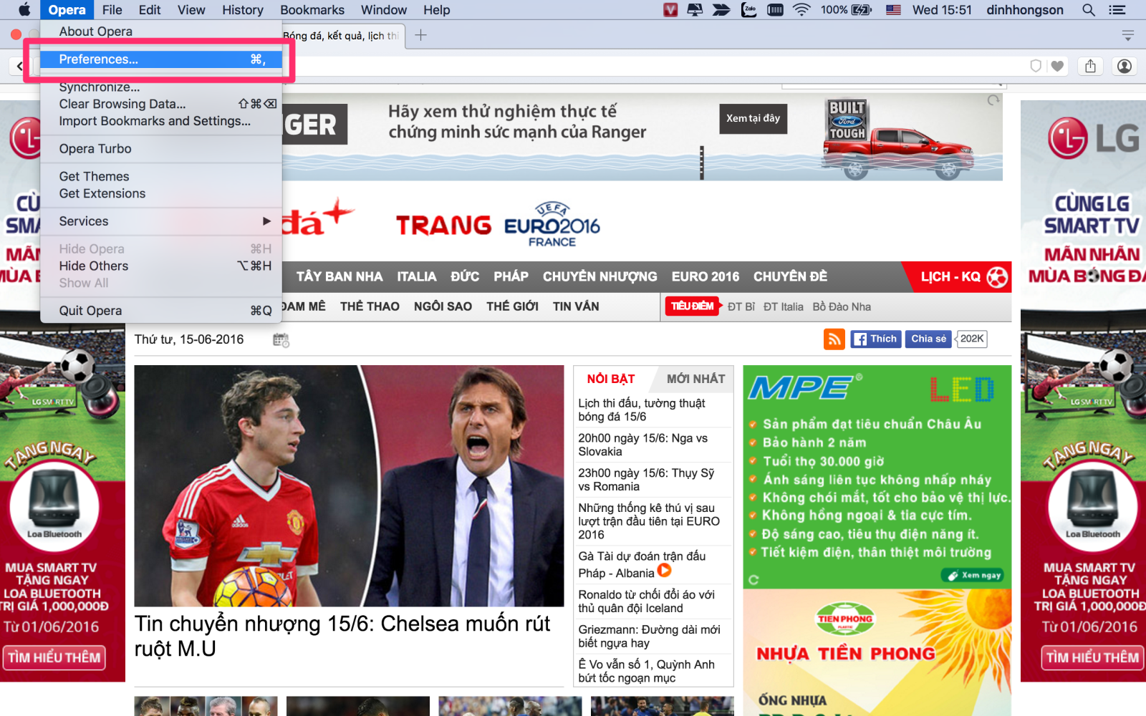
Task: Open ĐỨC nav section
Action: (465, 276)
